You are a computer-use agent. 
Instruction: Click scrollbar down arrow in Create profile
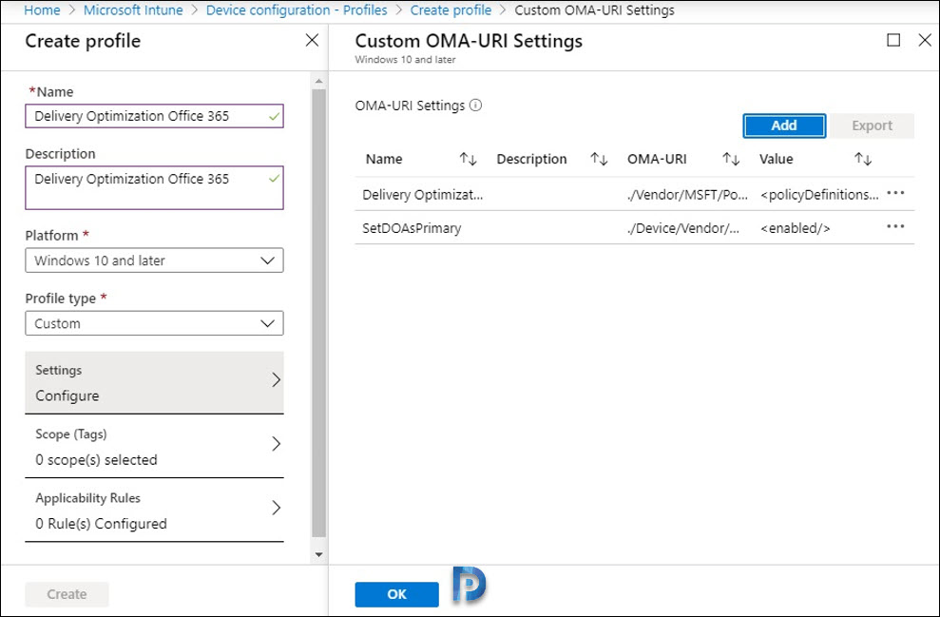(x=319, y=554)
